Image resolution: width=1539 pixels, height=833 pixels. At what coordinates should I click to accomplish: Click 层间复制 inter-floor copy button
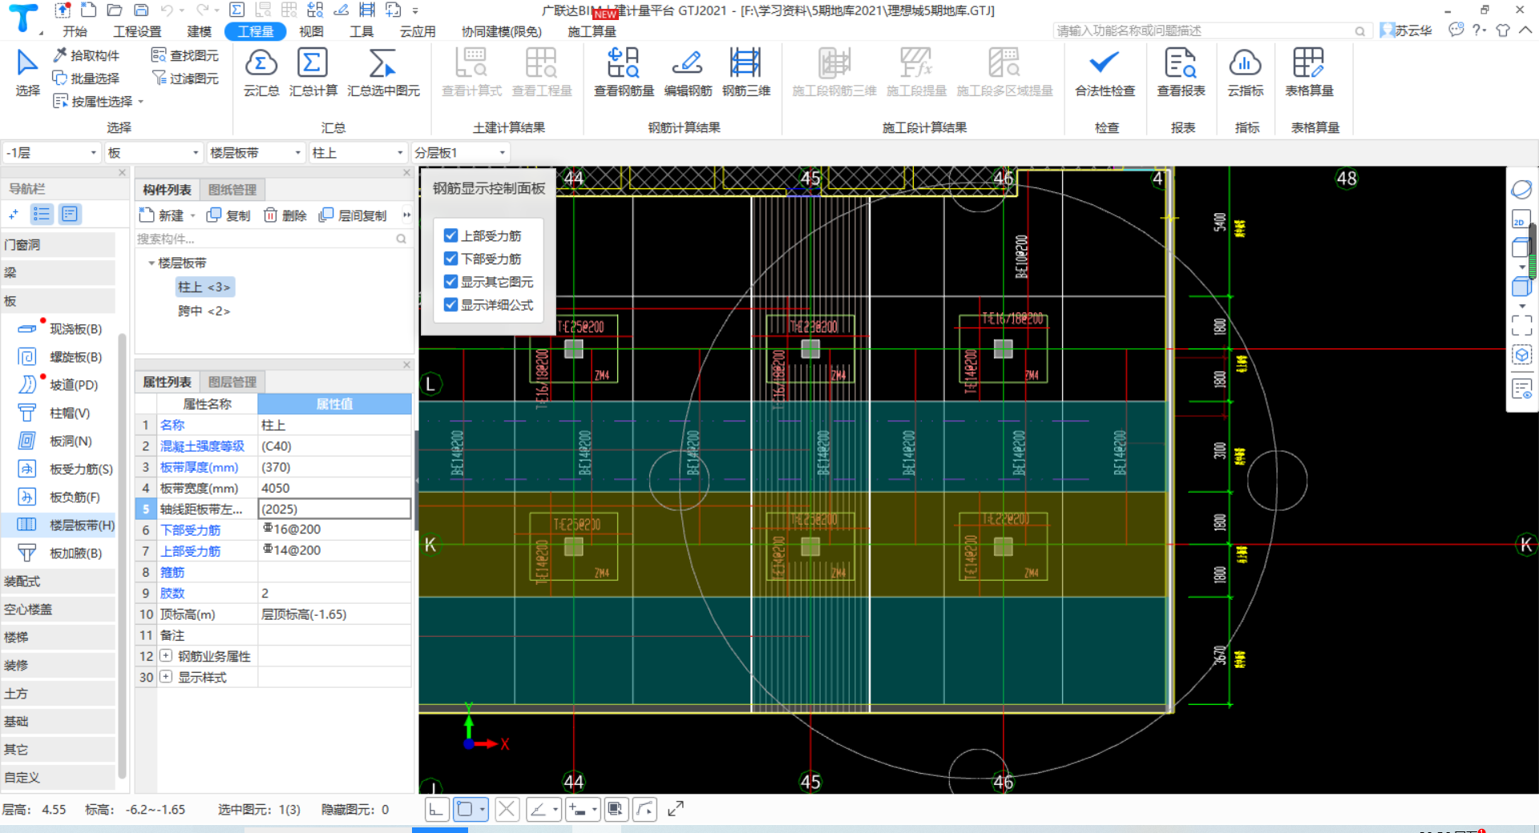point(353,215)
